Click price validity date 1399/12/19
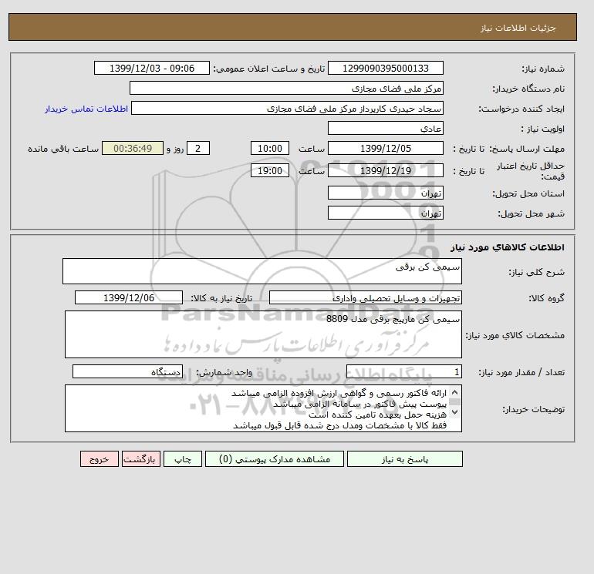 pos(385,170)
